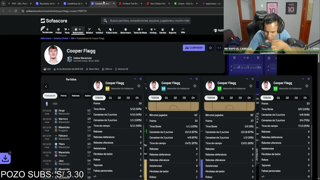Viewport: 320px width, 180px height.
Task: Click the 7.1 rating badge
Action: point(275,88)
